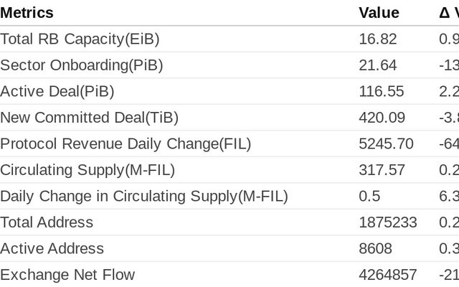The width and height of the screenshot is (459, 287).
Task: Click the Active Address row label
Action: (52, 248)
